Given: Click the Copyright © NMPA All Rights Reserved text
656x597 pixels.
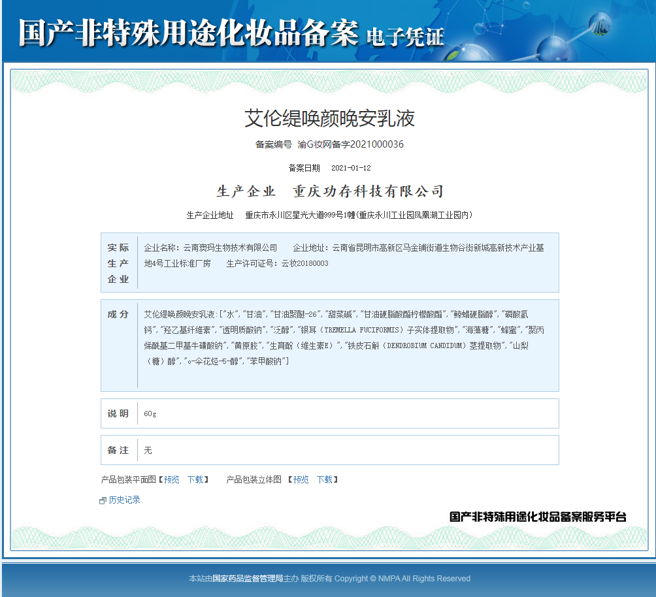Looking at the screenshot, I should [x=402, y=579].
